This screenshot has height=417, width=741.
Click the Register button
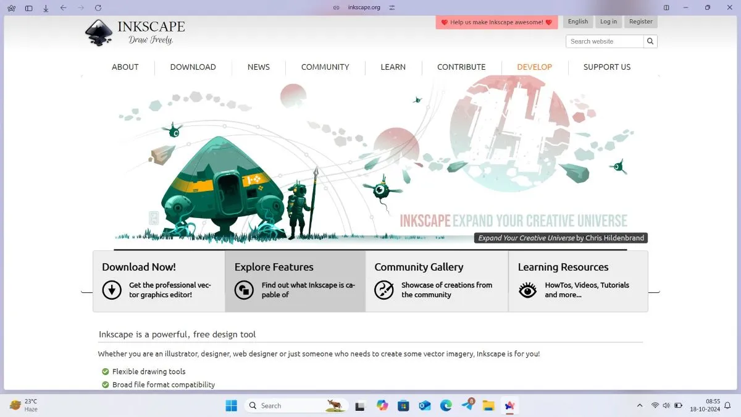click(x=641, y=22)
